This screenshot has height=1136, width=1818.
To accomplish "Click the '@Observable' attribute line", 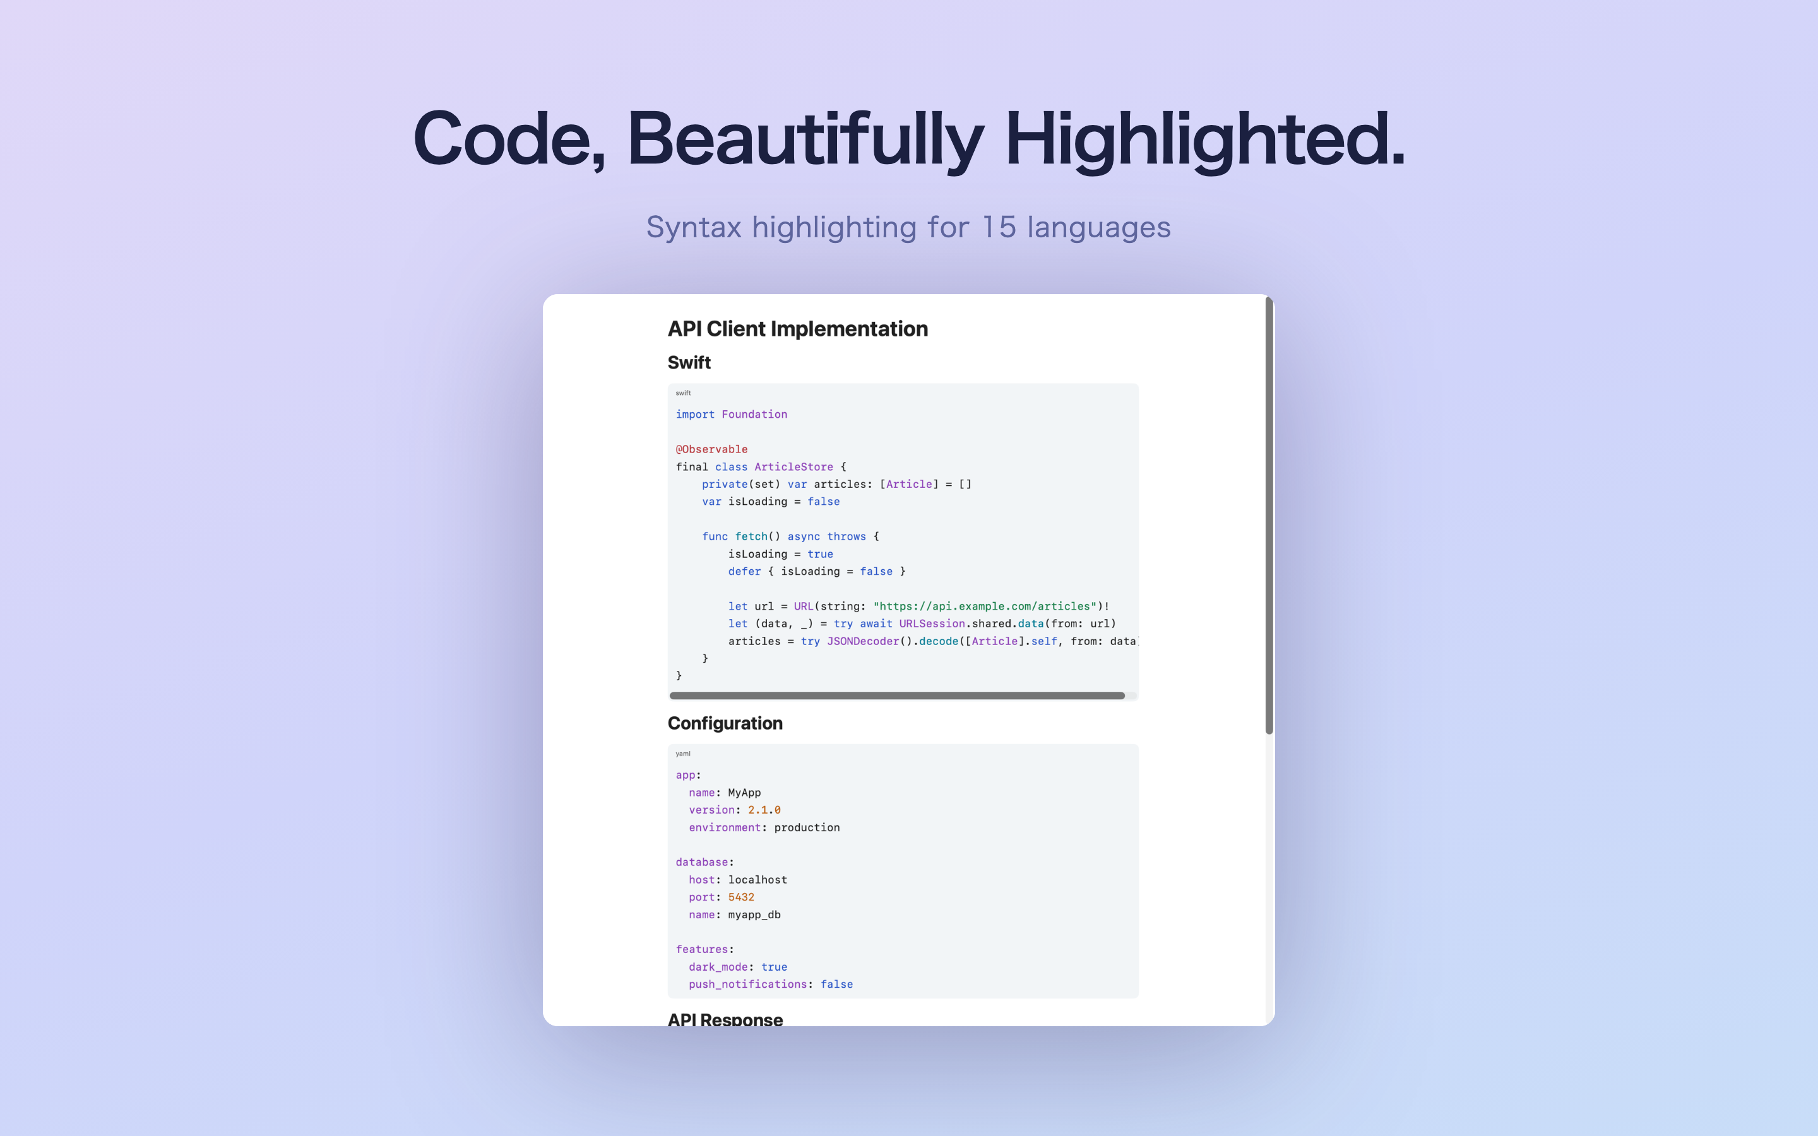I will (711, 449).
